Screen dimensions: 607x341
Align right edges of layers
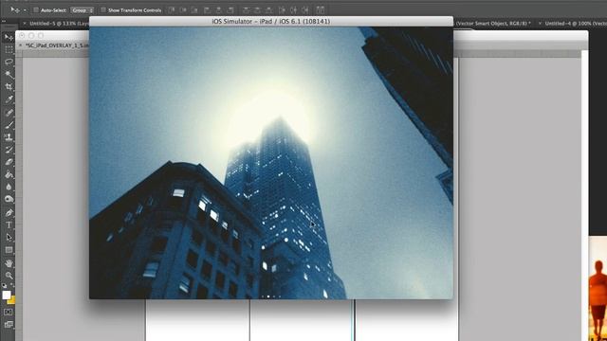(x=230, y=10)
